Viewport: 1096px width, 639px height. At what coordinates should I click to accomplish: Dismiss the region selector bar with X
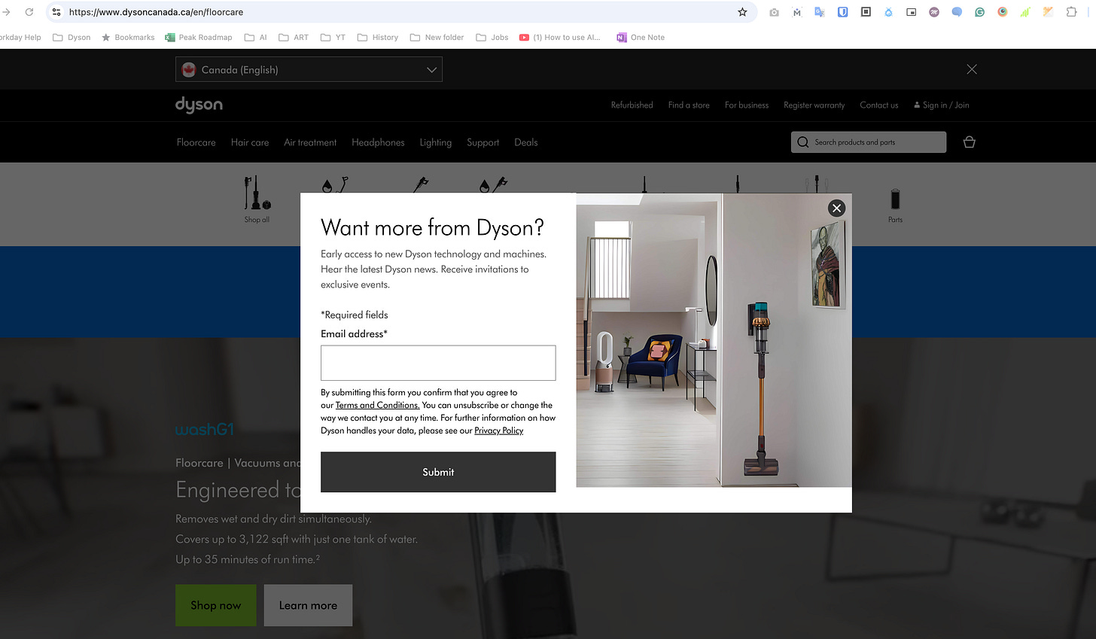(x=972, y=69)
